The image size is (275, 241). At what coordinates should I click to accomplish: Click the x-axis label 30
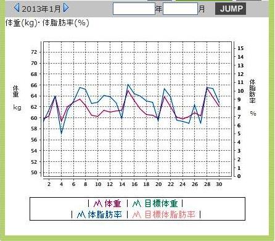219,184
